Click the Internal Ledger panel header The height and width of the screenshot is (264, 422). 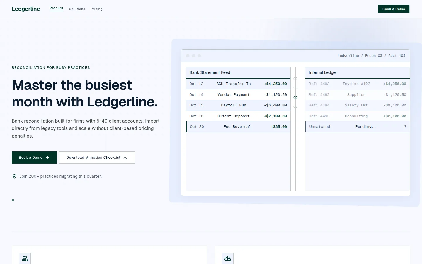click(x=358, y=73)
